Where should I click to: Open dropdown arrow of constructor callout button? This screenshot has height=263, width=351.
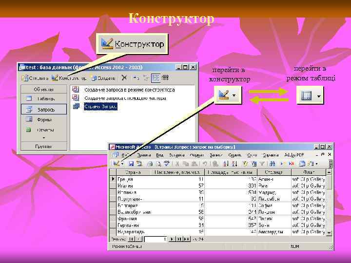pos(234,95)
